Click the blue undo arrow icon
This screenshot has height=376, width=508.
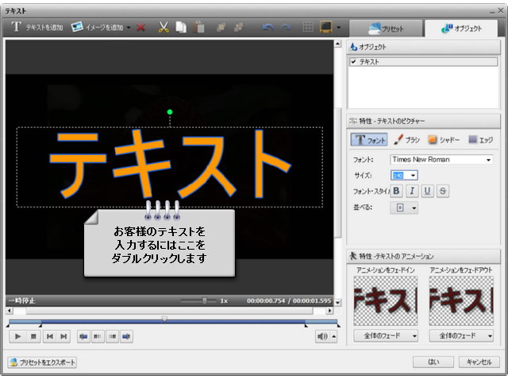point(267,28)
